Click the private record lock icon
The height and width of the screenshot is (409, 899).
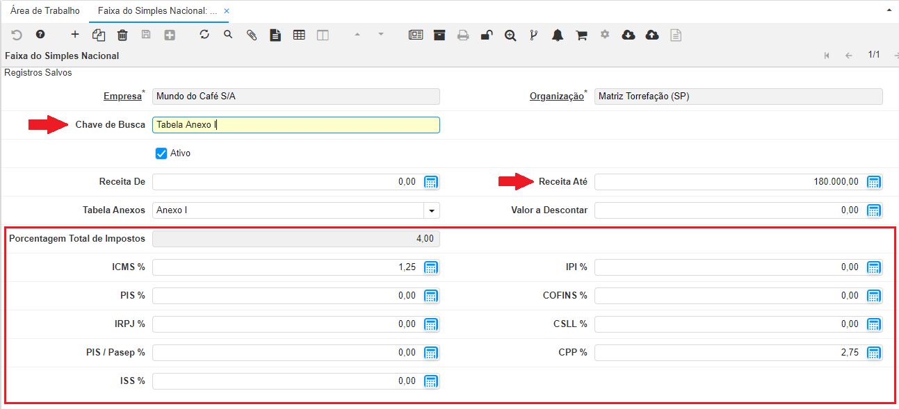point(487,35)
